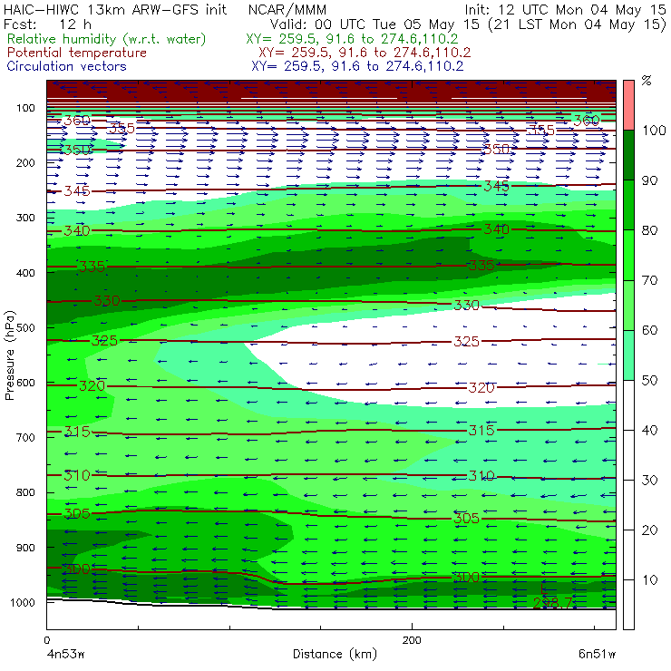671x671 pixels.
Task: Click the 'Distance (km)' axis title
Action: coord(335,654)
